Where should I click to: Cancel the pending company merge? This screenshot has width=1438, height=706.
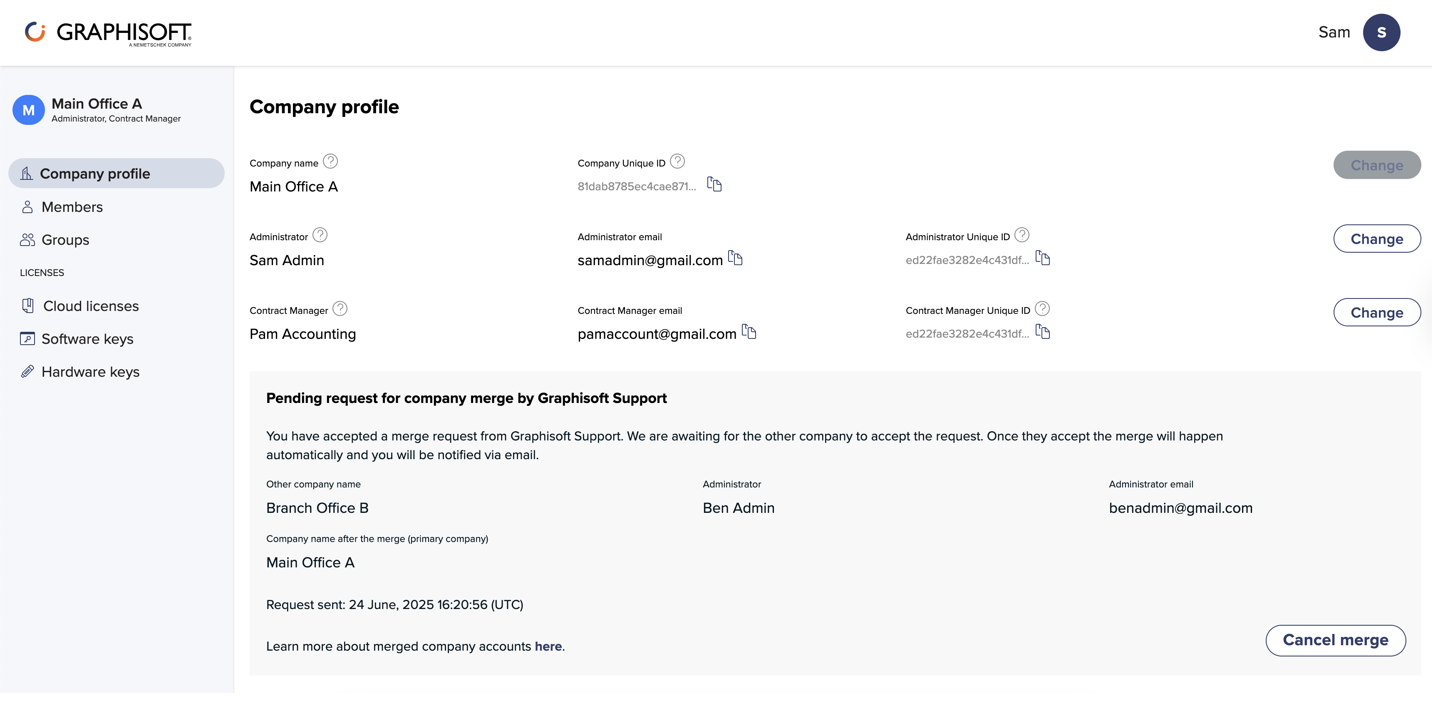point(1335,640)
